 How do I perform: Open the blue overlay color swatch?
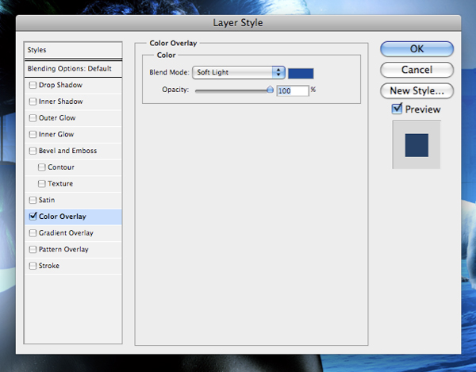click(301, 74)
